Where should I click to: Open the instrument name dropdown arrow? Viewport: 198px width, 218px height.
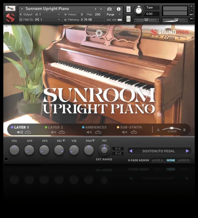[22, 9]
